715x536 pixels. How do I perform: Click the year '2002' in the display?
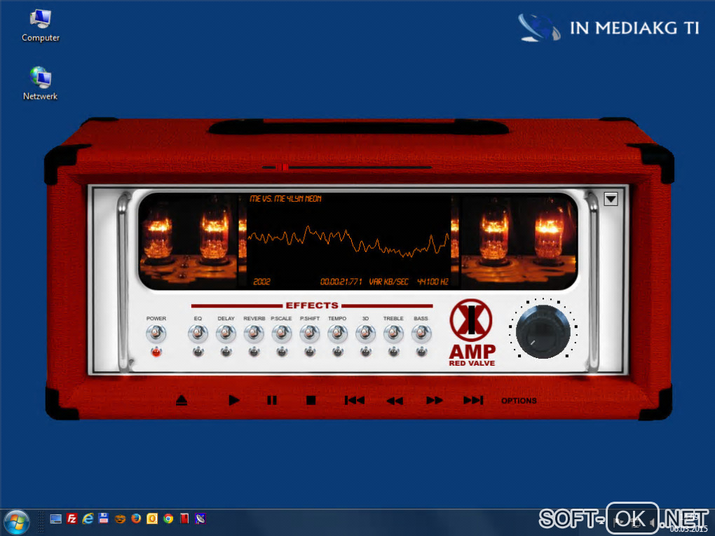click(261, 282)
